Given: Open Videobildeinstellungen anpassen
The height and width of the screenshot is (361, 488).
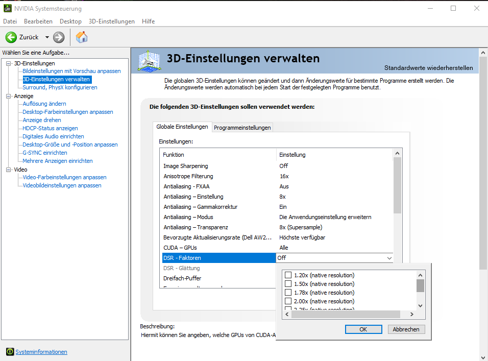Looking at the screenshot, I should coord(62,185).
